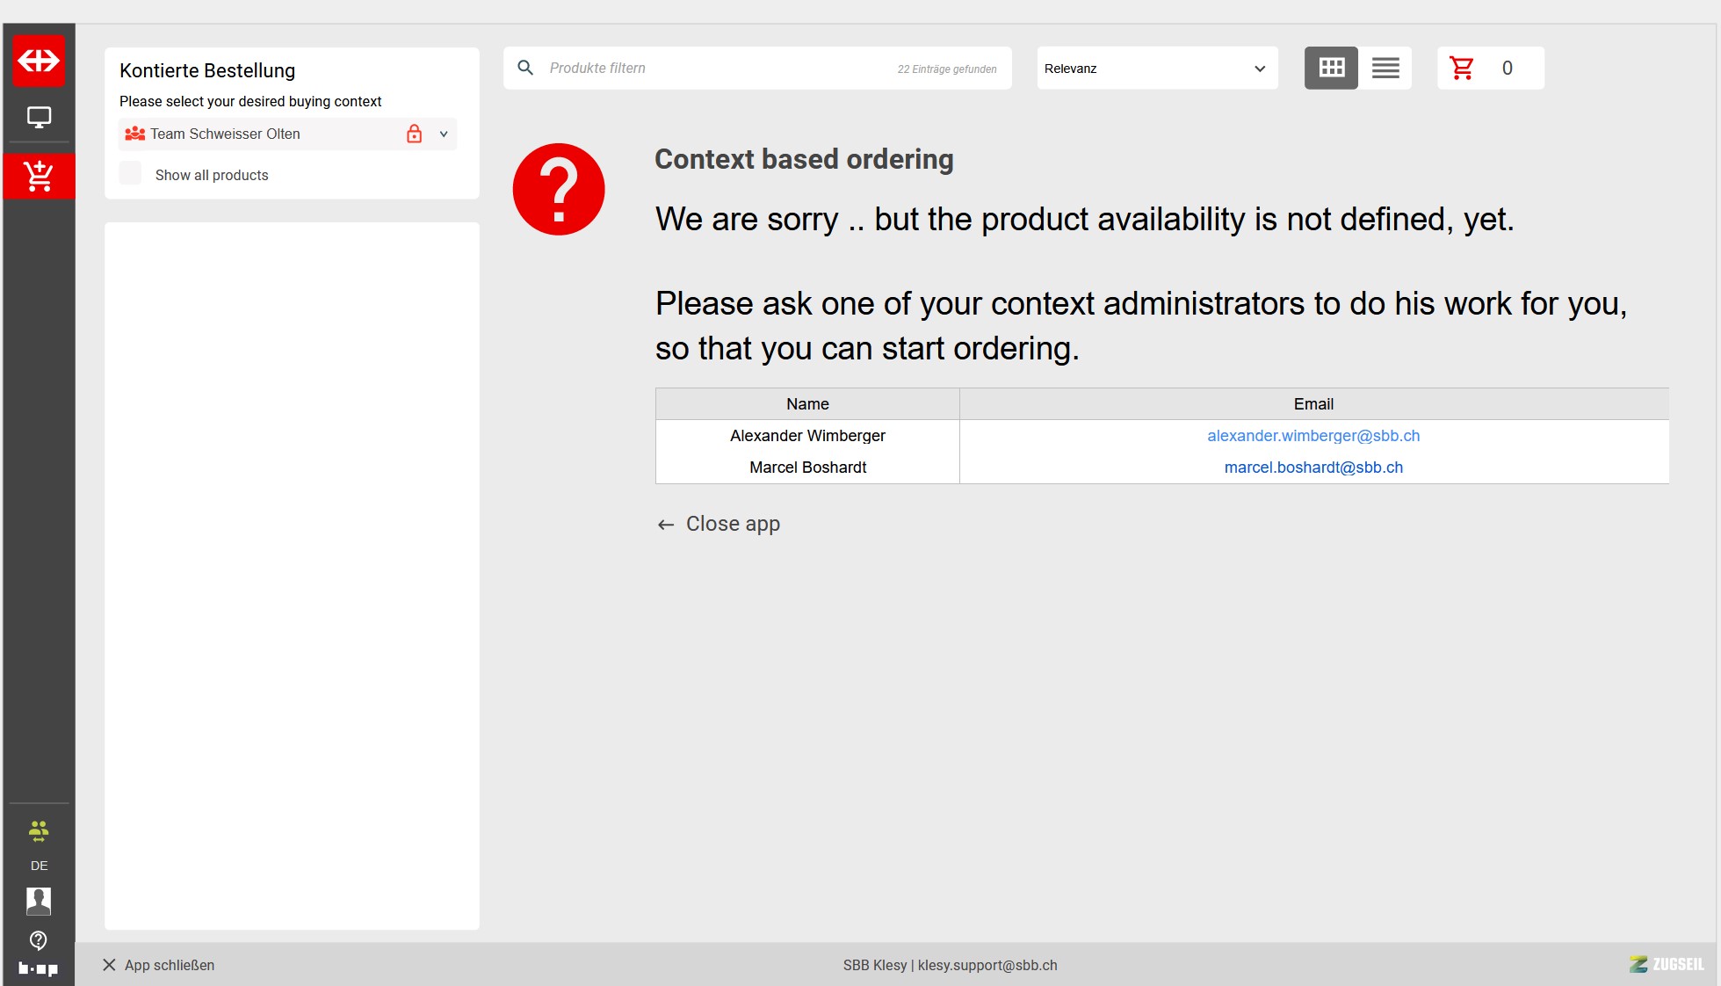The height and width of the screenshot is (986, 1721).
Task: Click the team switch icon in sidebar
Action: click(x=39, y=830)
